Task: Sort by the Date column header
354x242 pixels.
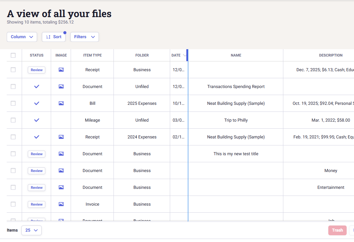Action: pos(176,55)
